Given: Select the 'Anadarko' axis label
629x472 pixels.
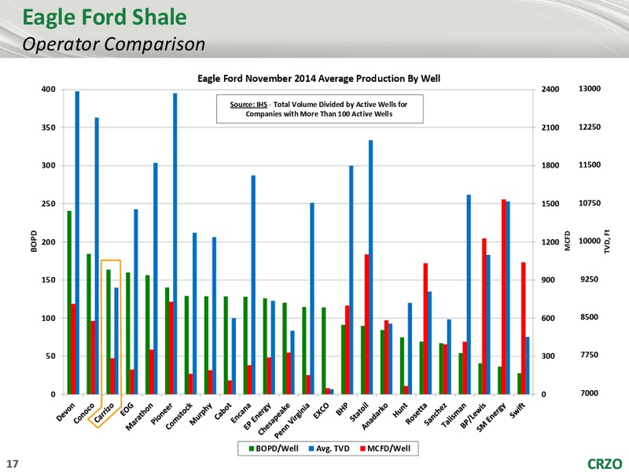Looking at the screenshot, I should [x=376, y=416].
